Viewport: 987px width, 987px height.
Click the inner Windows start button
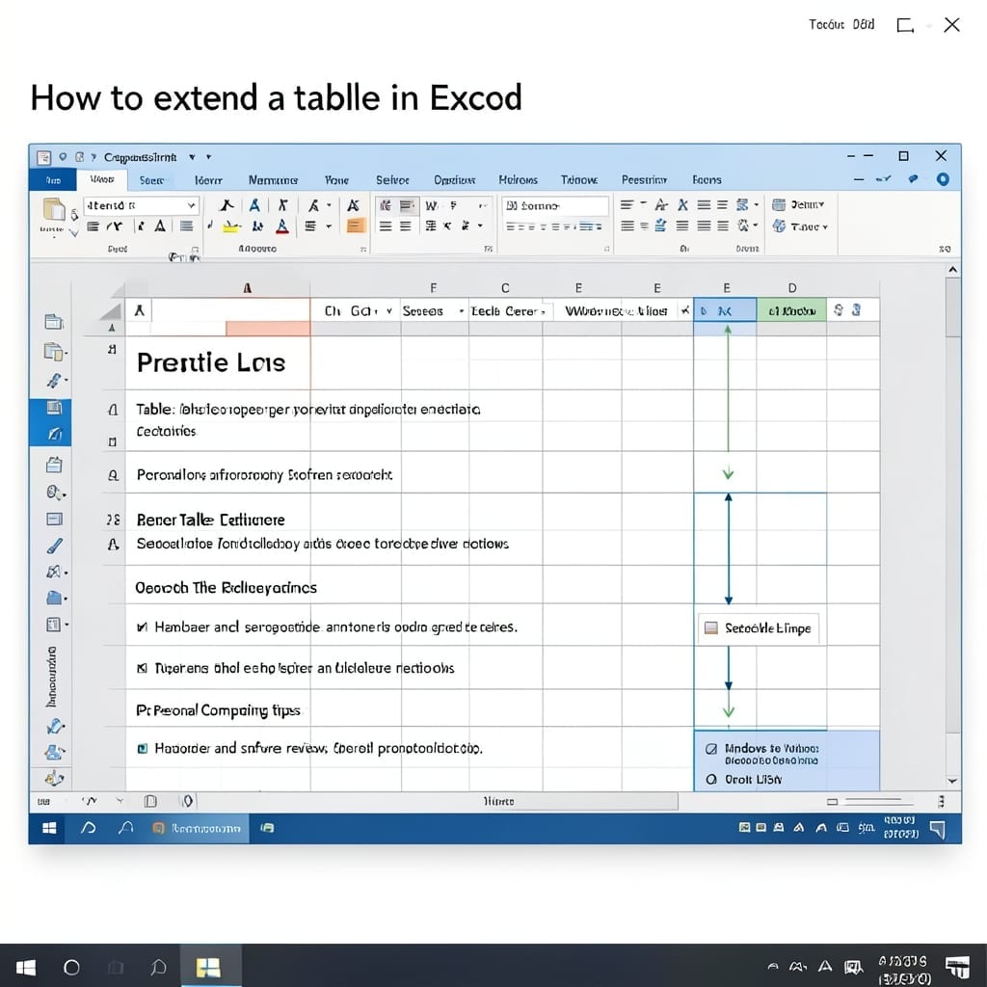[x=49, y=828]
